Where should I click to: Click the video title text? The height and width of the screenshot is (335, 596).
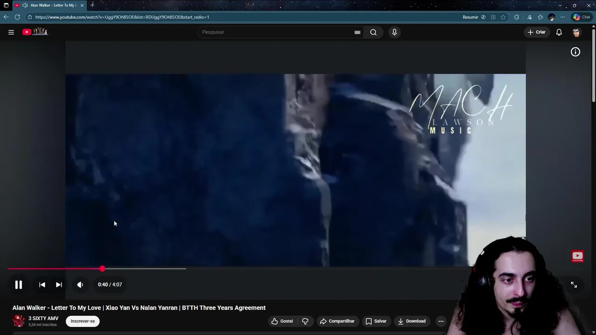pyautogui.click(x=139, y=308)
